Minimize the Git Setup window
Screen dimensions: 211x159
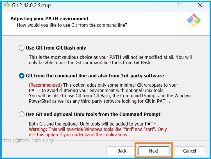pos(161,5)
